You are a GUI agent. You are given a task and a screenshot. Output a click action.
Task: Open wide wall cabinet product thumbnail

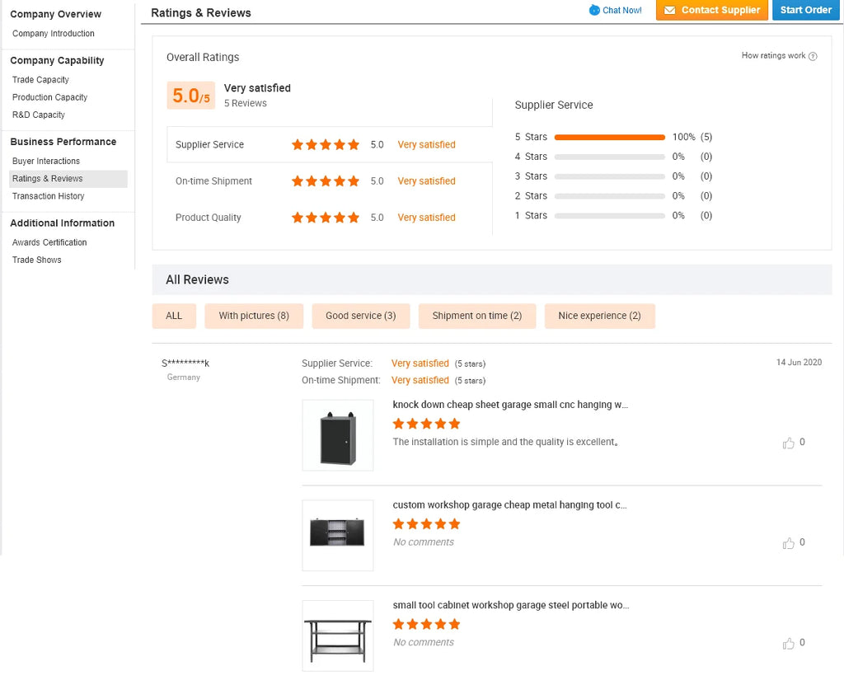coord(337,535)
